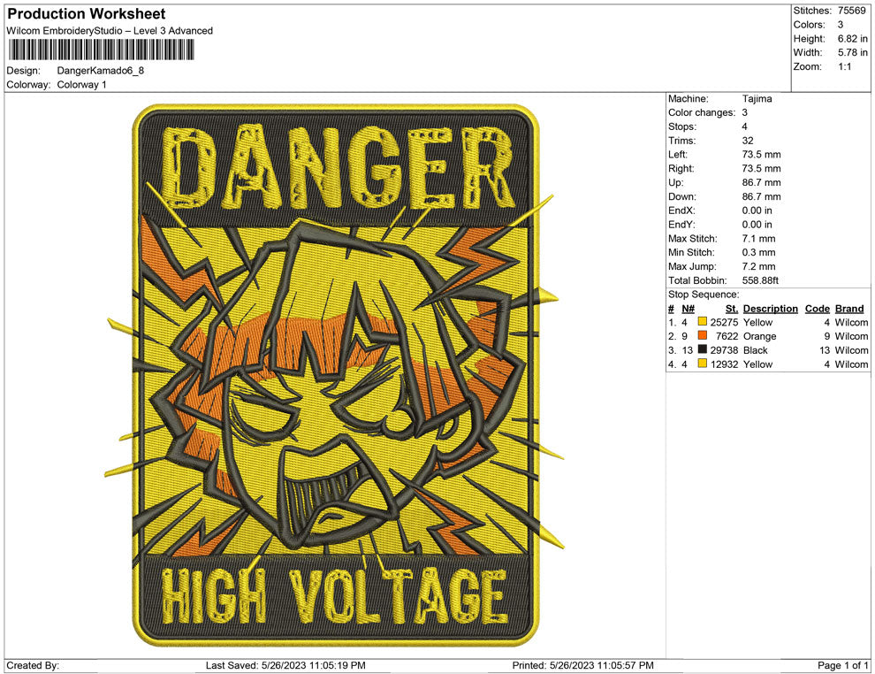Image resolution: width=875 pixels, height=674 pixels.
Task: Click the Machine value 'Tajima'
Action: (757, 98)
